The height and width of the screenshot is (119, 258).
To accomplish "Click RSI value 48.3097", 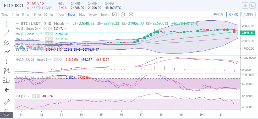I will coord(48,96).
